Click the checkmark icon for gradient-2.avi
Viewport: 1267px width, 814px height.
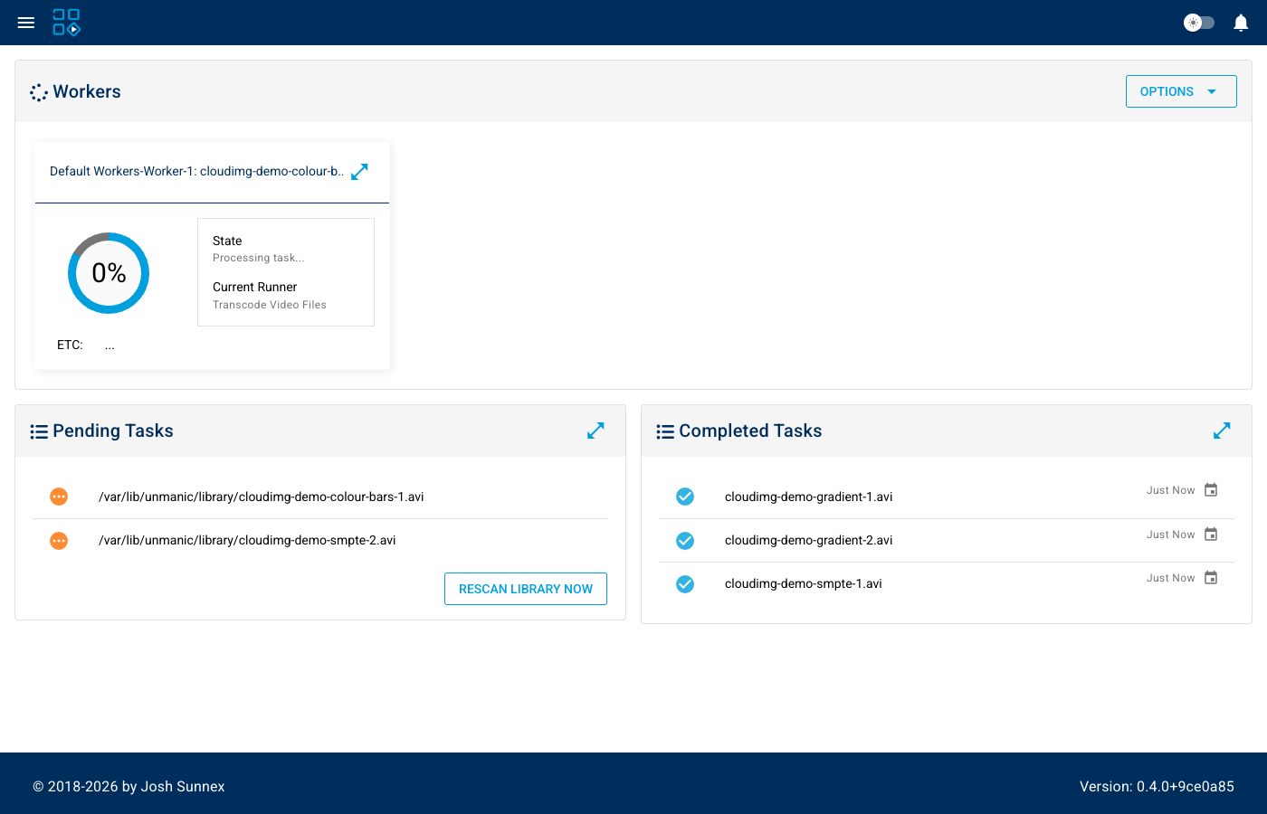(x=685, y=540)
